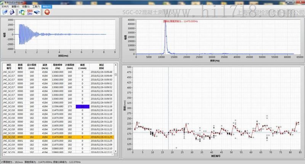Viewport: 305px width, 164px height.
Task: Open the 工具(T) menu
Action: (x=36, y=6)
